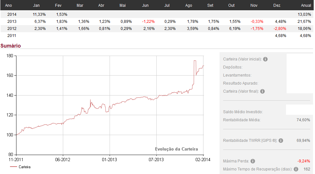Viewport: 315px width, 174px height.
Task: Click the -9,24% maximum loss value
Action: point(303,161)
